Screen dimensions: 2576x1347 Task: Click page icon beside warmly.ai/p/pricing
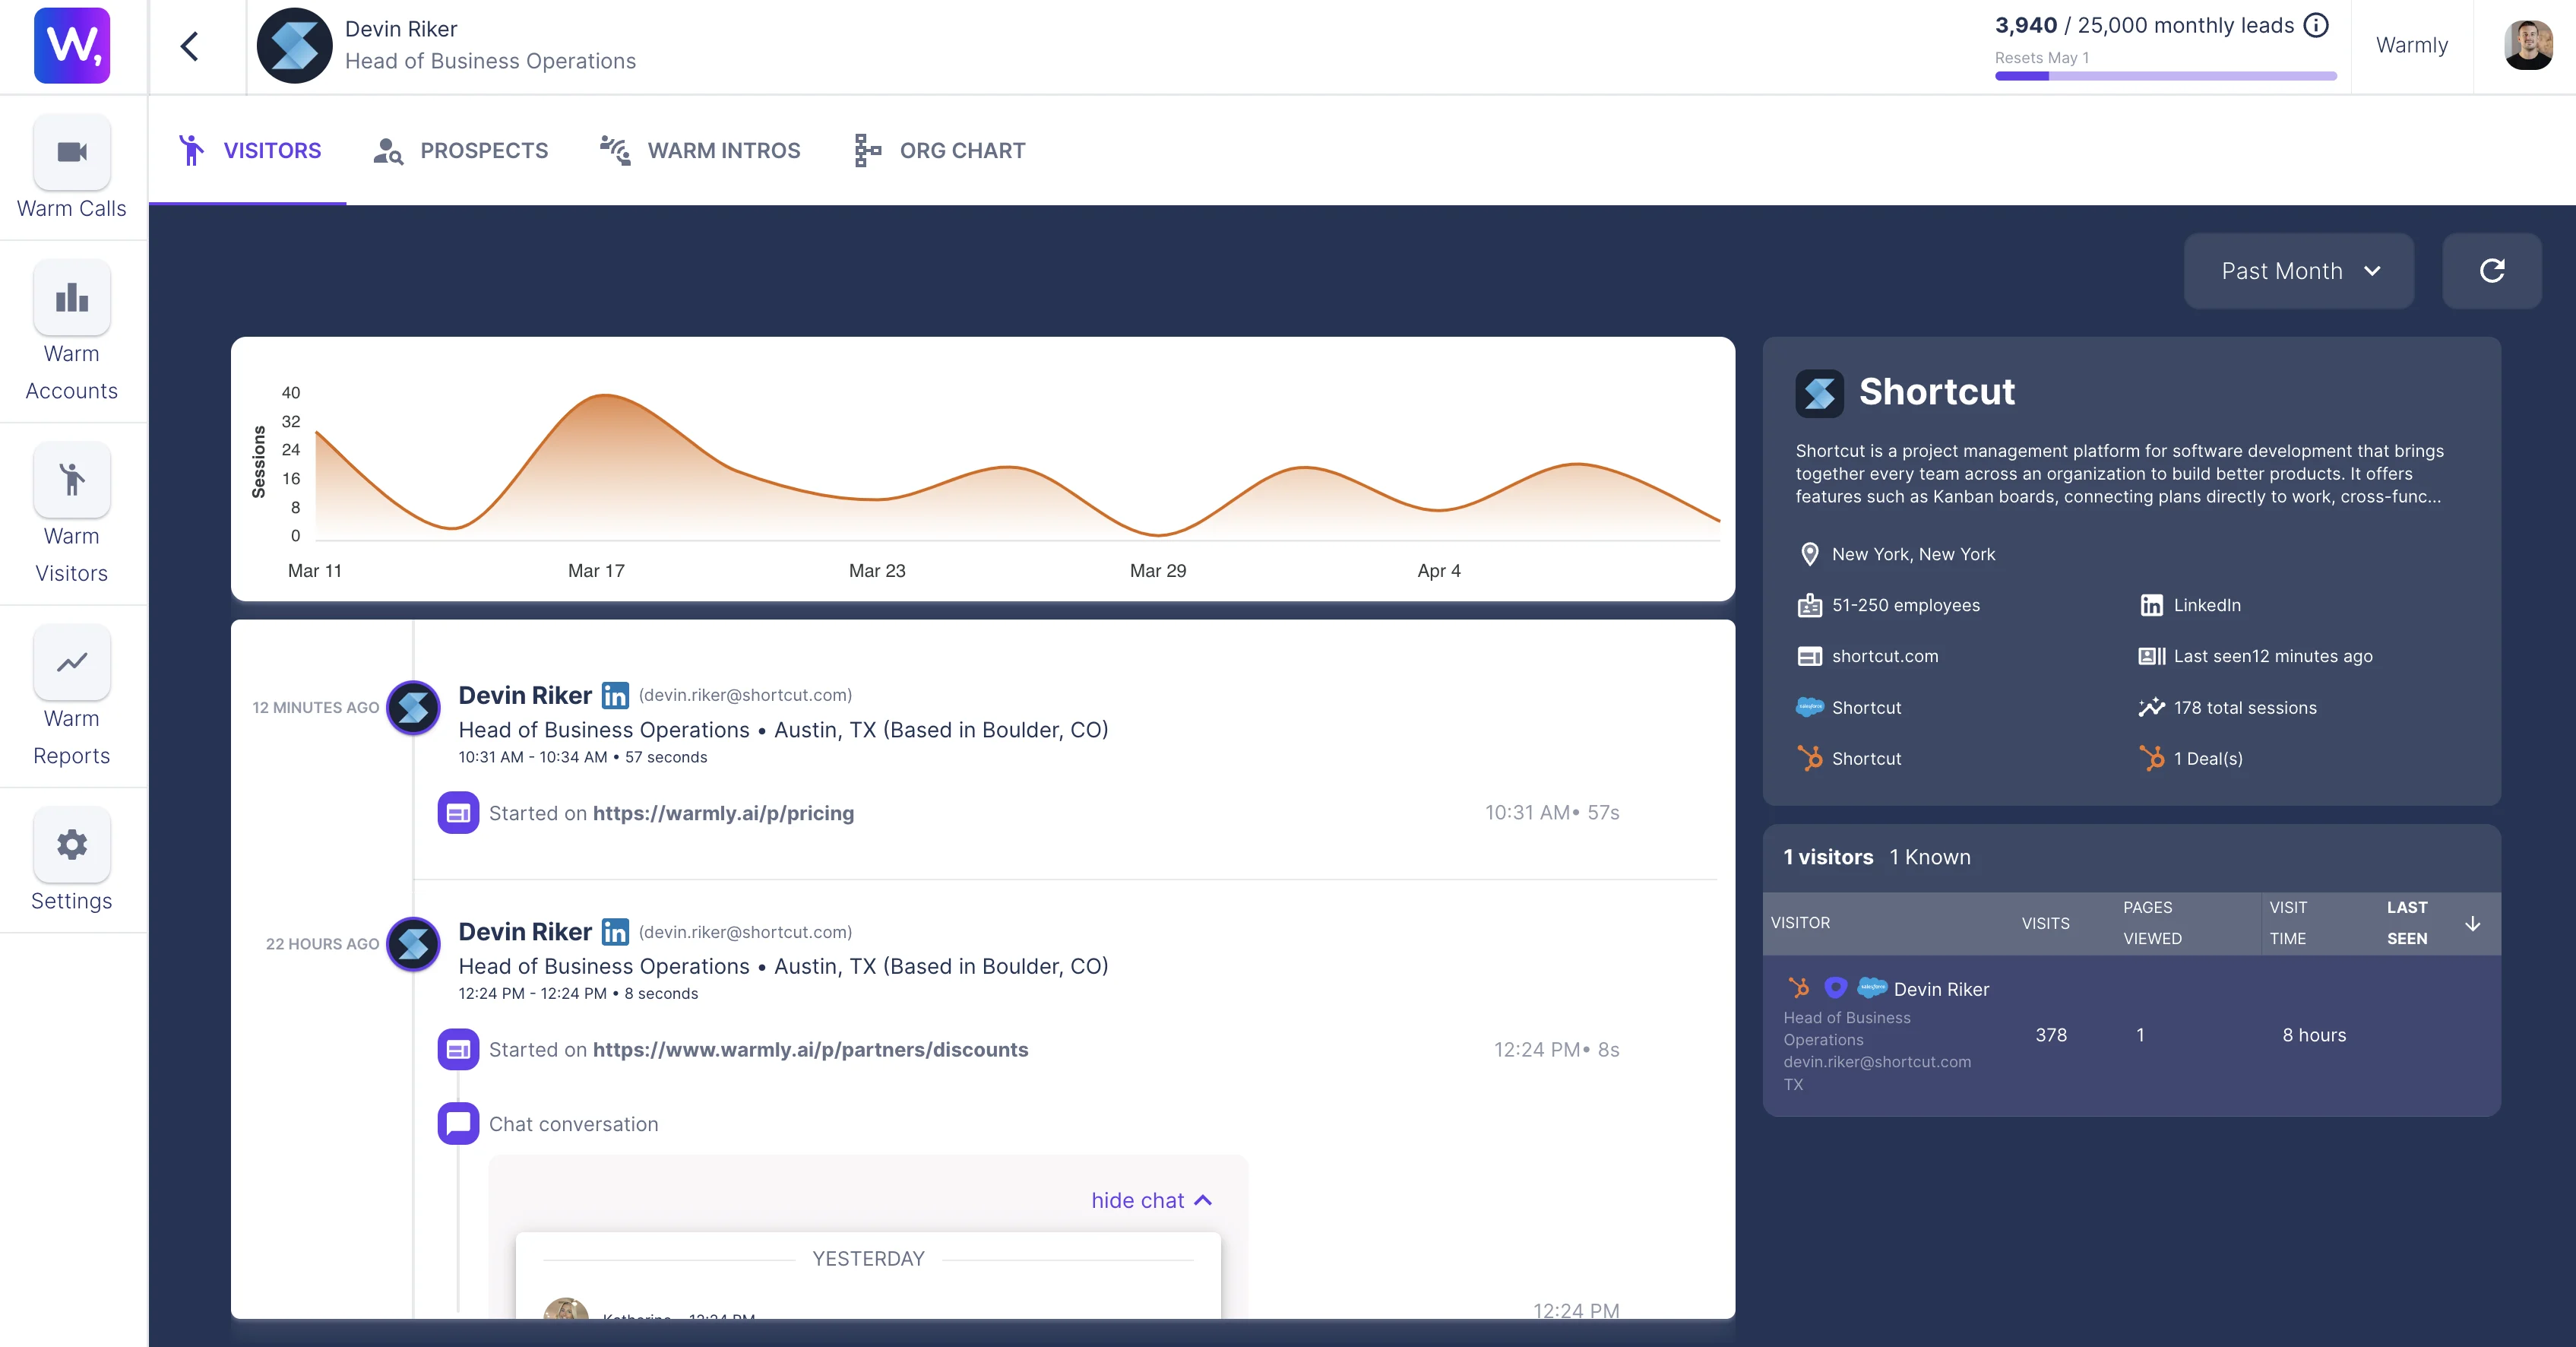click(458, 813)
